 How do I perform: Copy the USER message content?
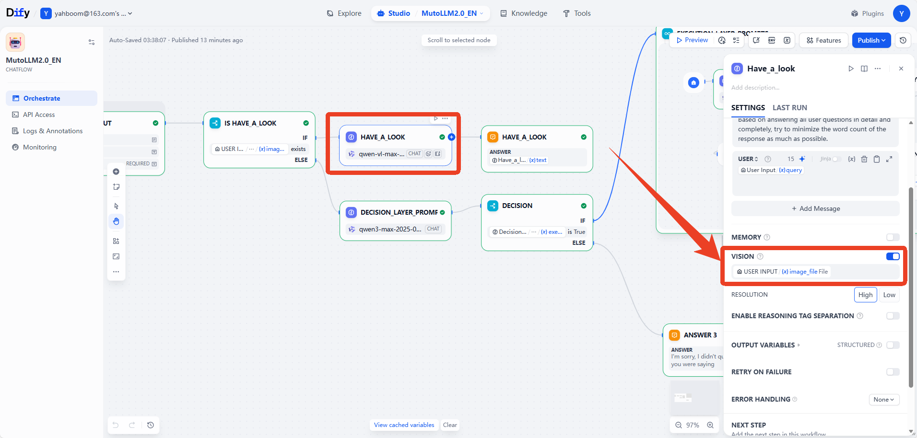coord(877,159)
